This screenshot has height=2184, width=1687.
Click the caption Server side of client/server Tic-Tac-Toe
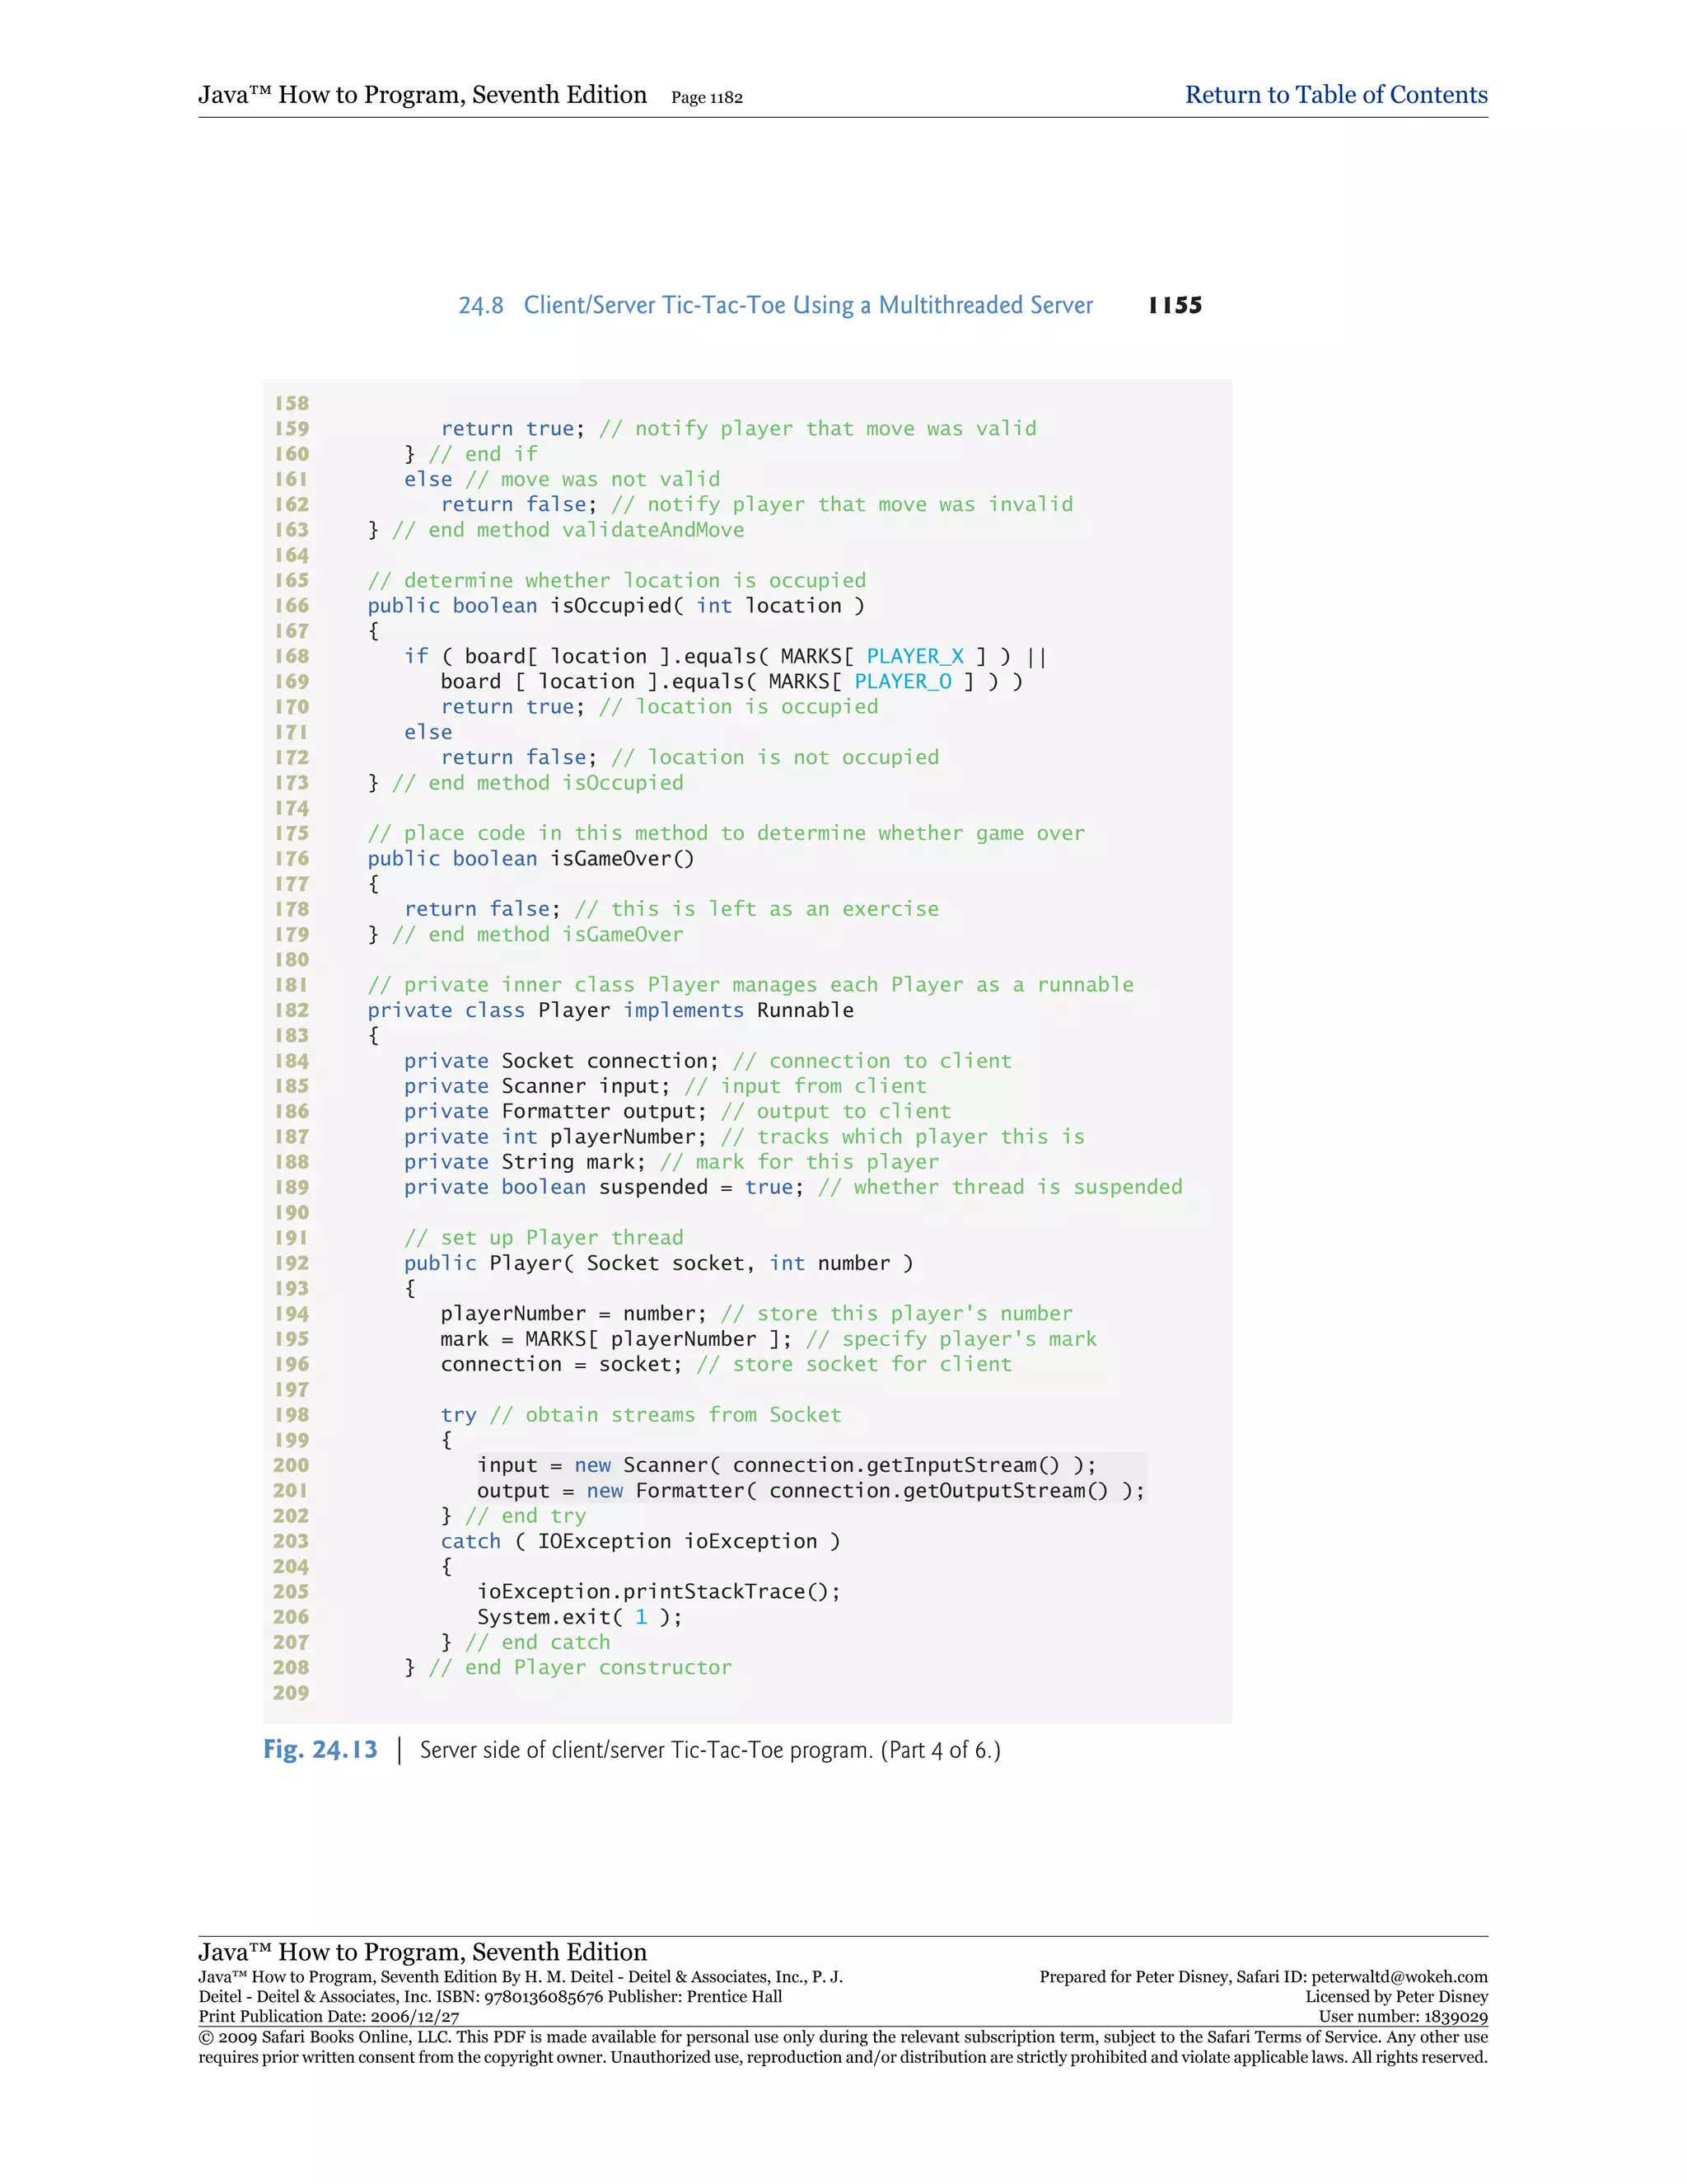(709, 1750)
